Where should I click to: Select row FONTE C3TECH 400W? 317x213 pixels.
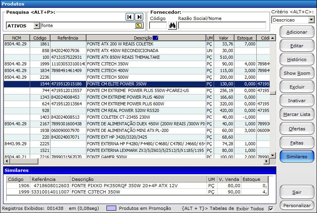137,70
